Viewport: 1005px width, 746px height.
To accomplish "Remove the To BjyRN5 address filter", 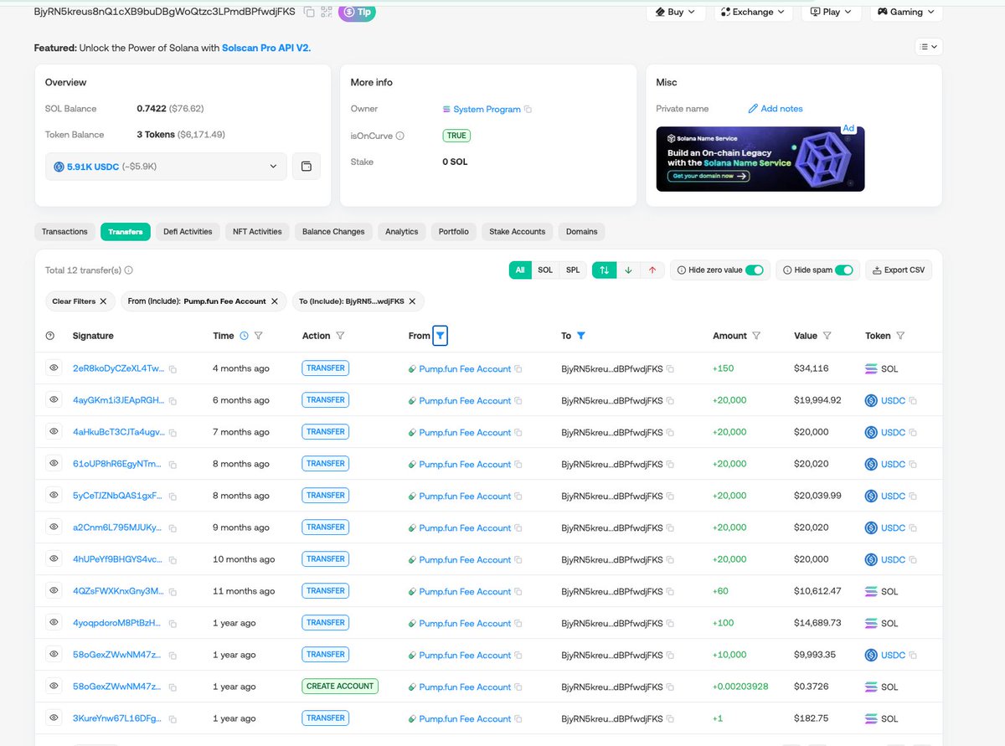I will click(412, 301).
